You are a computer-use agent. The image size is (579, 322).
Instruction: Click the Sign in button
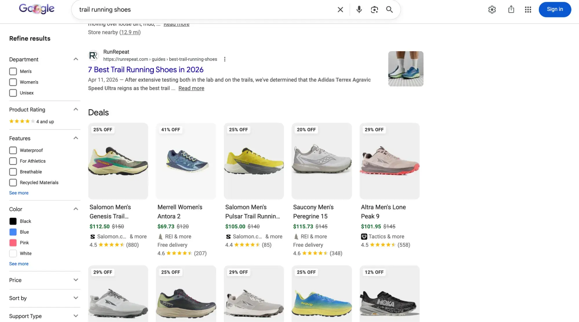[x=555, y=9]
